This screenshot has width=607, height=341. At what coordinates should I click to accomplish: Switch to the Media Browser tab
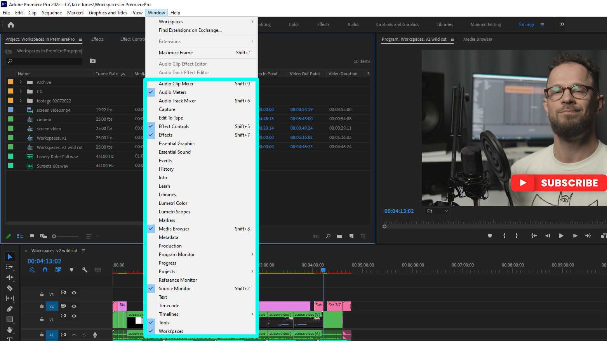tap(477, 39)
